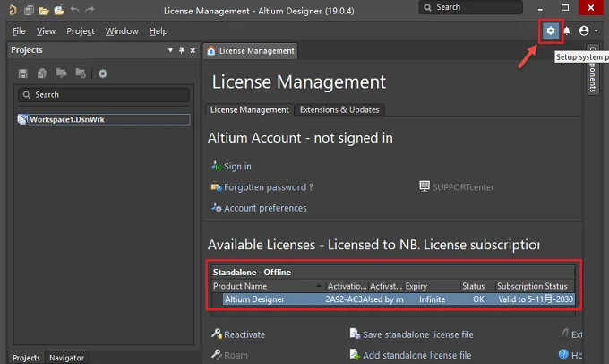The image size is (609, 364).
Task: Click the folder-with-clock icon in Projects toolbar
Action: coord(81,74)
